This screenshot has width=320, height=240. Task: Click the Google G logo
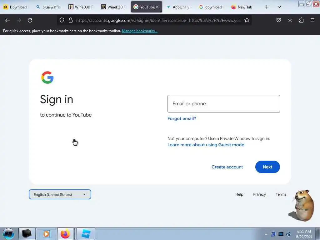click(47, 77)
